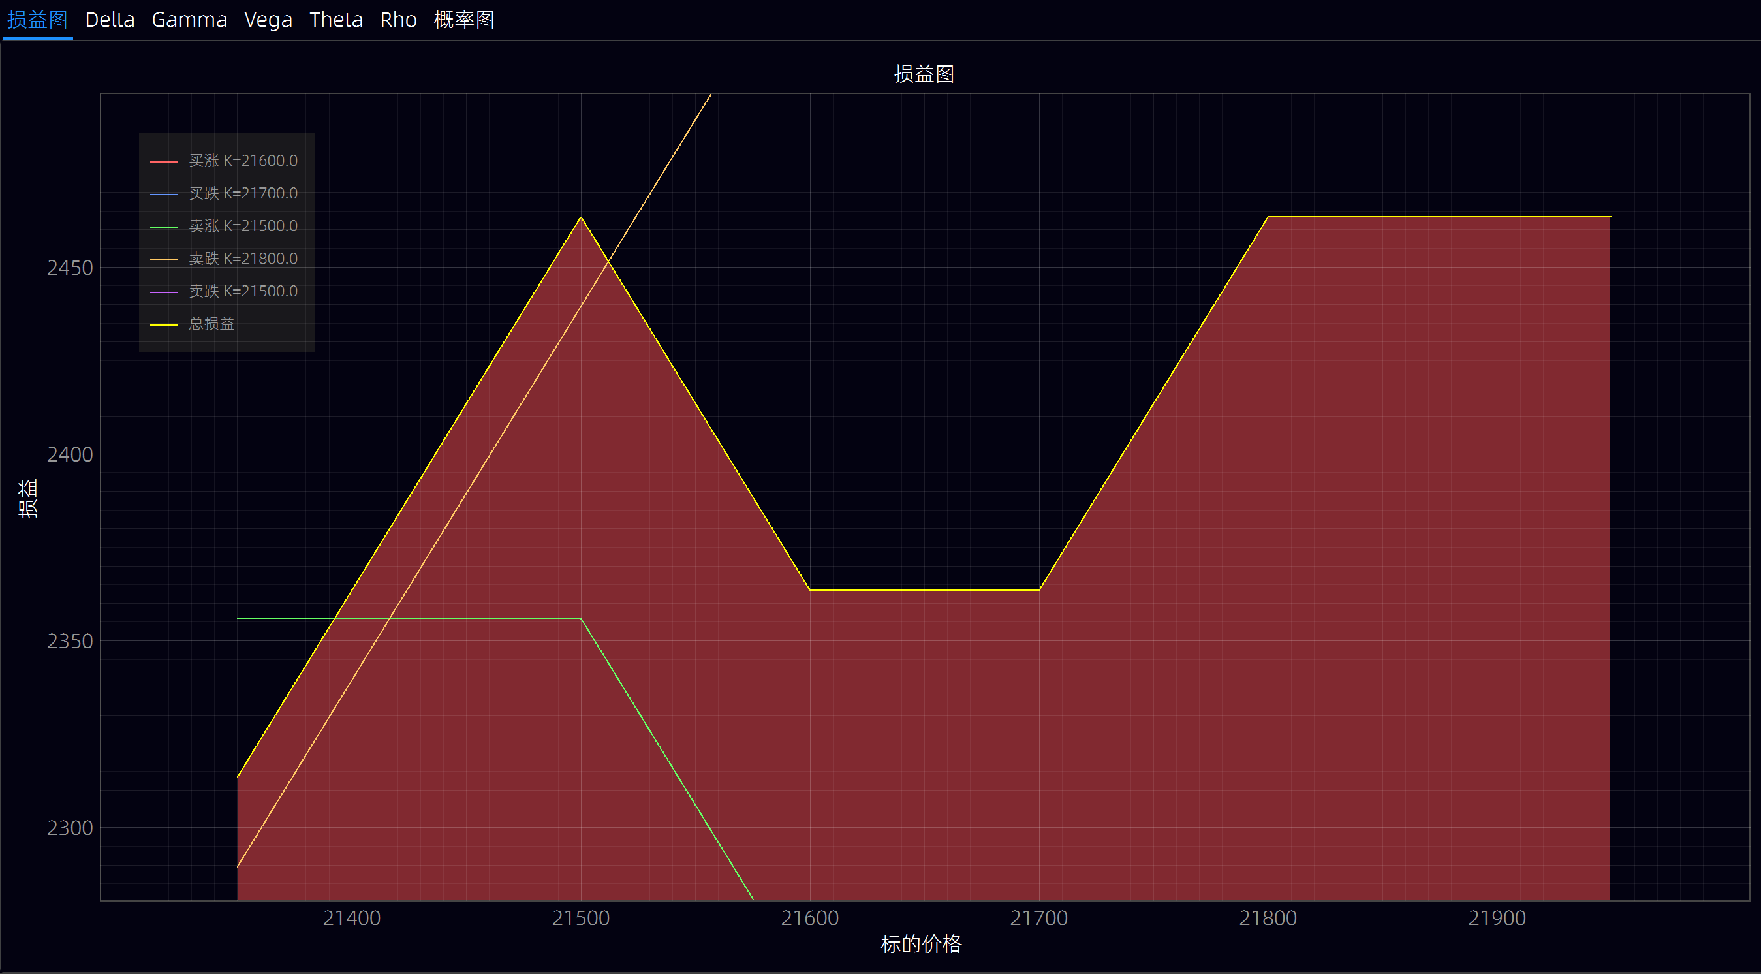The image size is (1761, 974).
Task: Click the 损益图 chart title
Action: (x=924, y=74)
